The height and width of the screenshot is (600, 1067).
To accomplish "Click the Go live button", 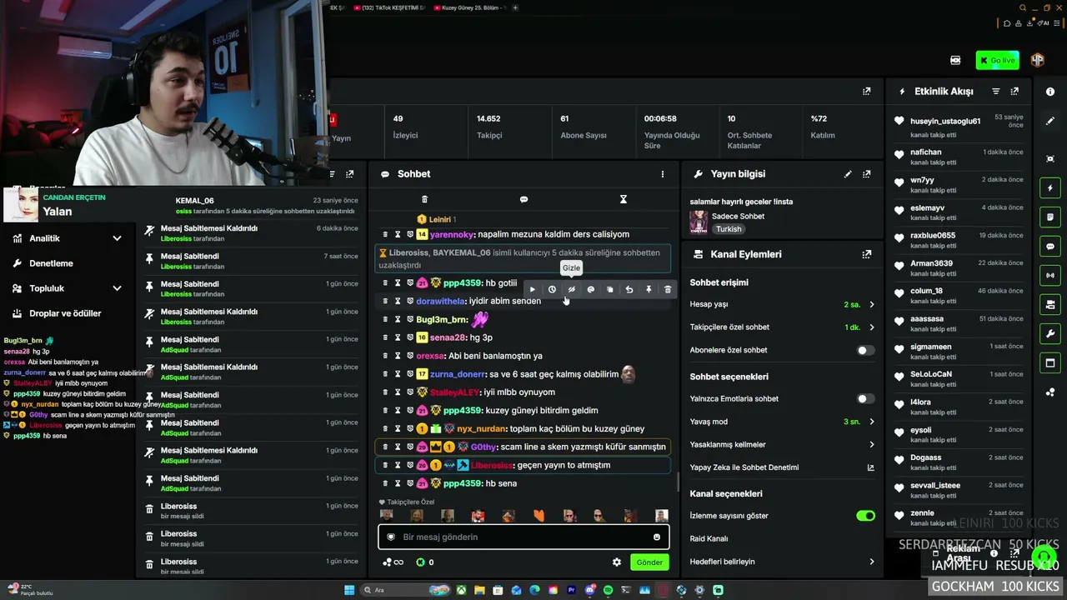I will tap(997, 60).
